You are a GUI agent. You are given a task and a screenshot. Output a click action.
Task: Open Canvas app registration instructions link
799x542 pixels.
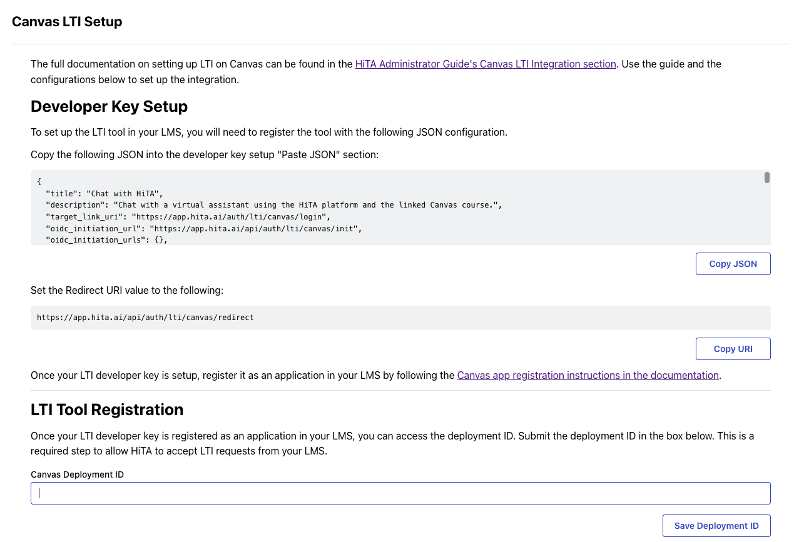point(588,375)
